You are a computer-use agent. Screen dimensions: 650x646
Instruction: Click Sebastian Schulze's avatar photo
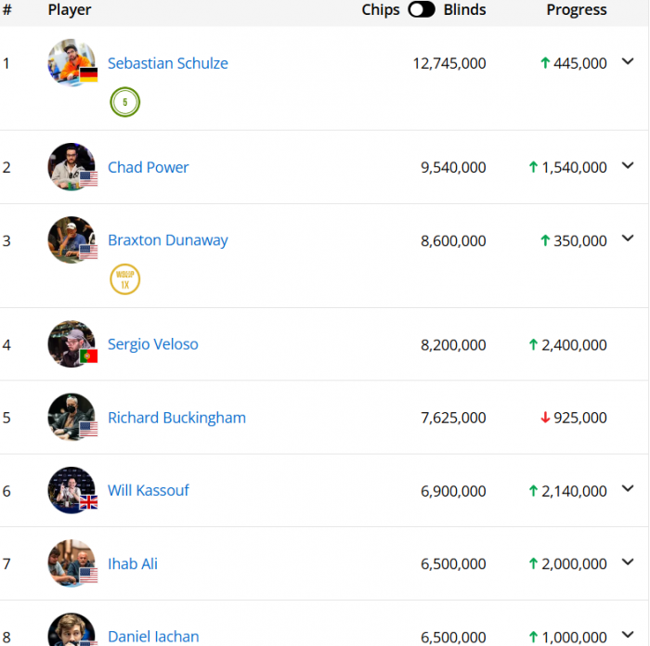[x=71, y=62]
